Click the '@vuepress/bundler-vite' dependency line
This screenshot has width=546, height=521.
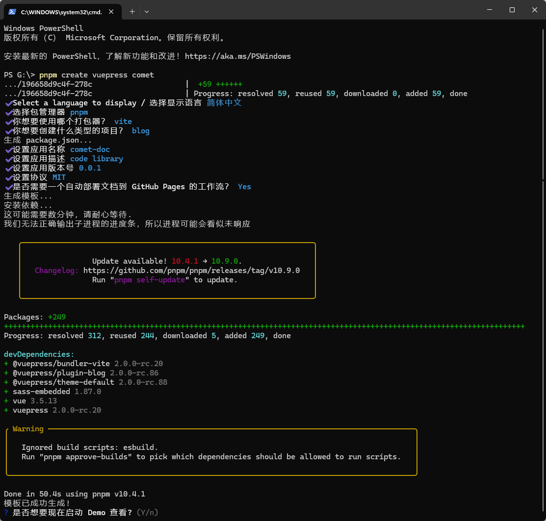click(x=83, y=364)
